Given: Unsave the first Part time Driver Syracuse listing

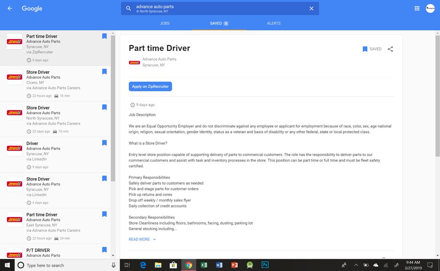Looking at the screenshot, I should pyautogui.click(x=104, y=36).
